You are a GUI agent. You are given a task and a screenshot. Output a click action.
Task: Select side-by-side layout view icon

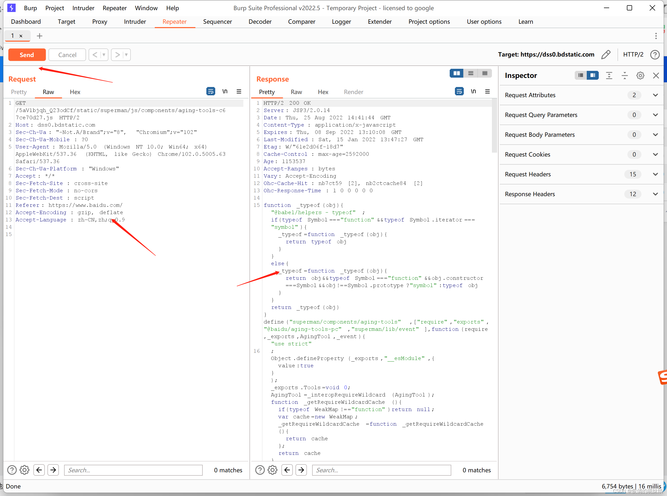click(x=456, y=73)
